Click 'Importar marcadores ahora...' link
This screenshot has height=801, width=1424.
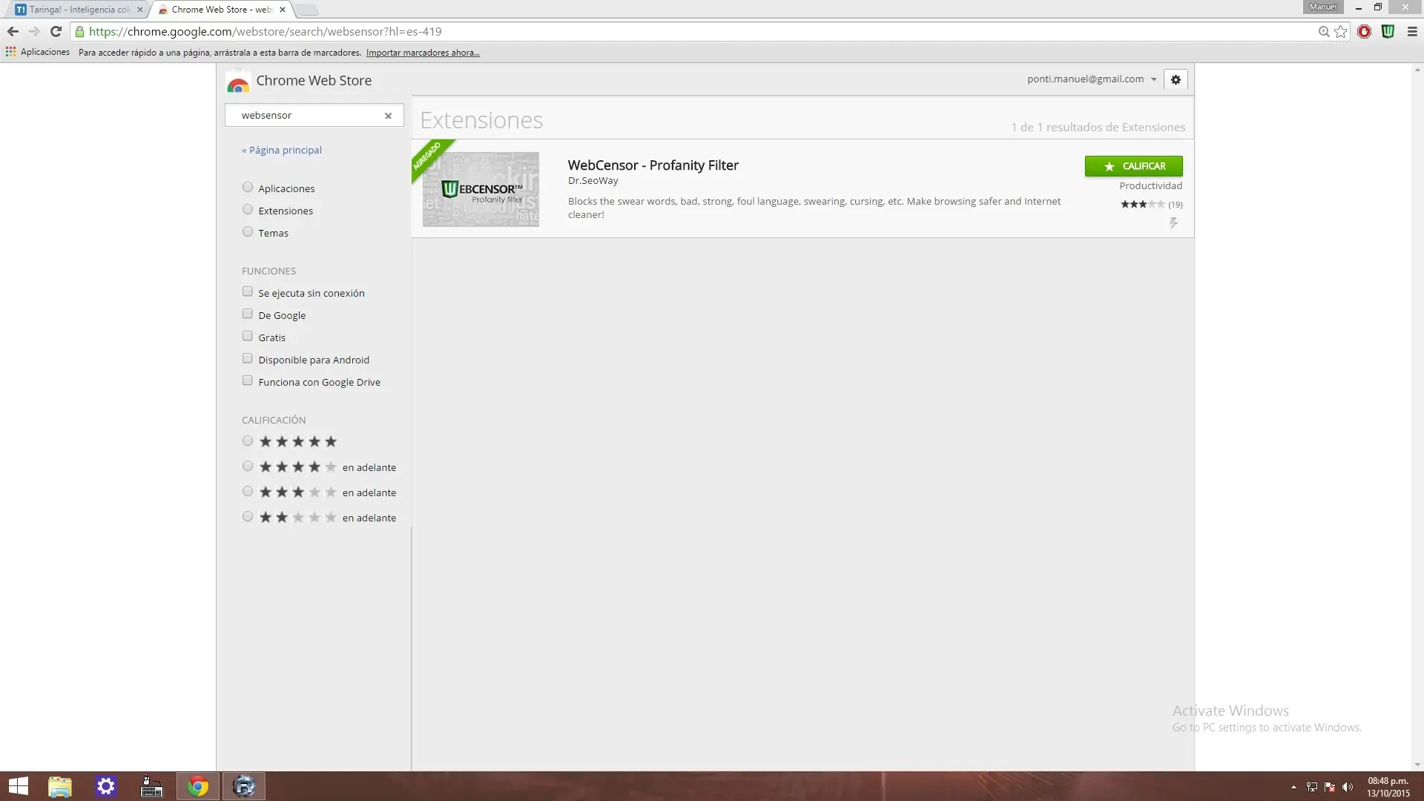pyautogui.click(x=423, y=53)
